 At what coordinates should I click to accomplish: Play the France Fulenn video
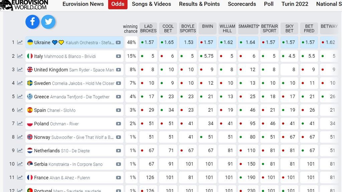pyautogui.click(x=119, y=178)
